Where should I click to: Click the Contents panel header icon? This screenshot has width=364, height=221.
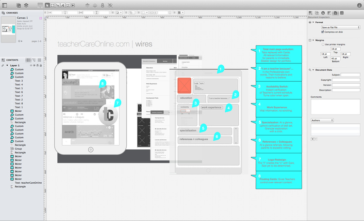tap(3, 60)
